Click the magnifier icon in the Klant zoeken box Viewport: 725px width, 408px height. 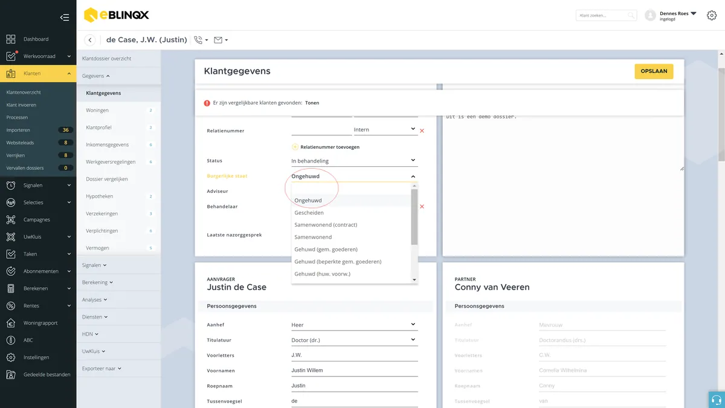(x=631, y=16)
